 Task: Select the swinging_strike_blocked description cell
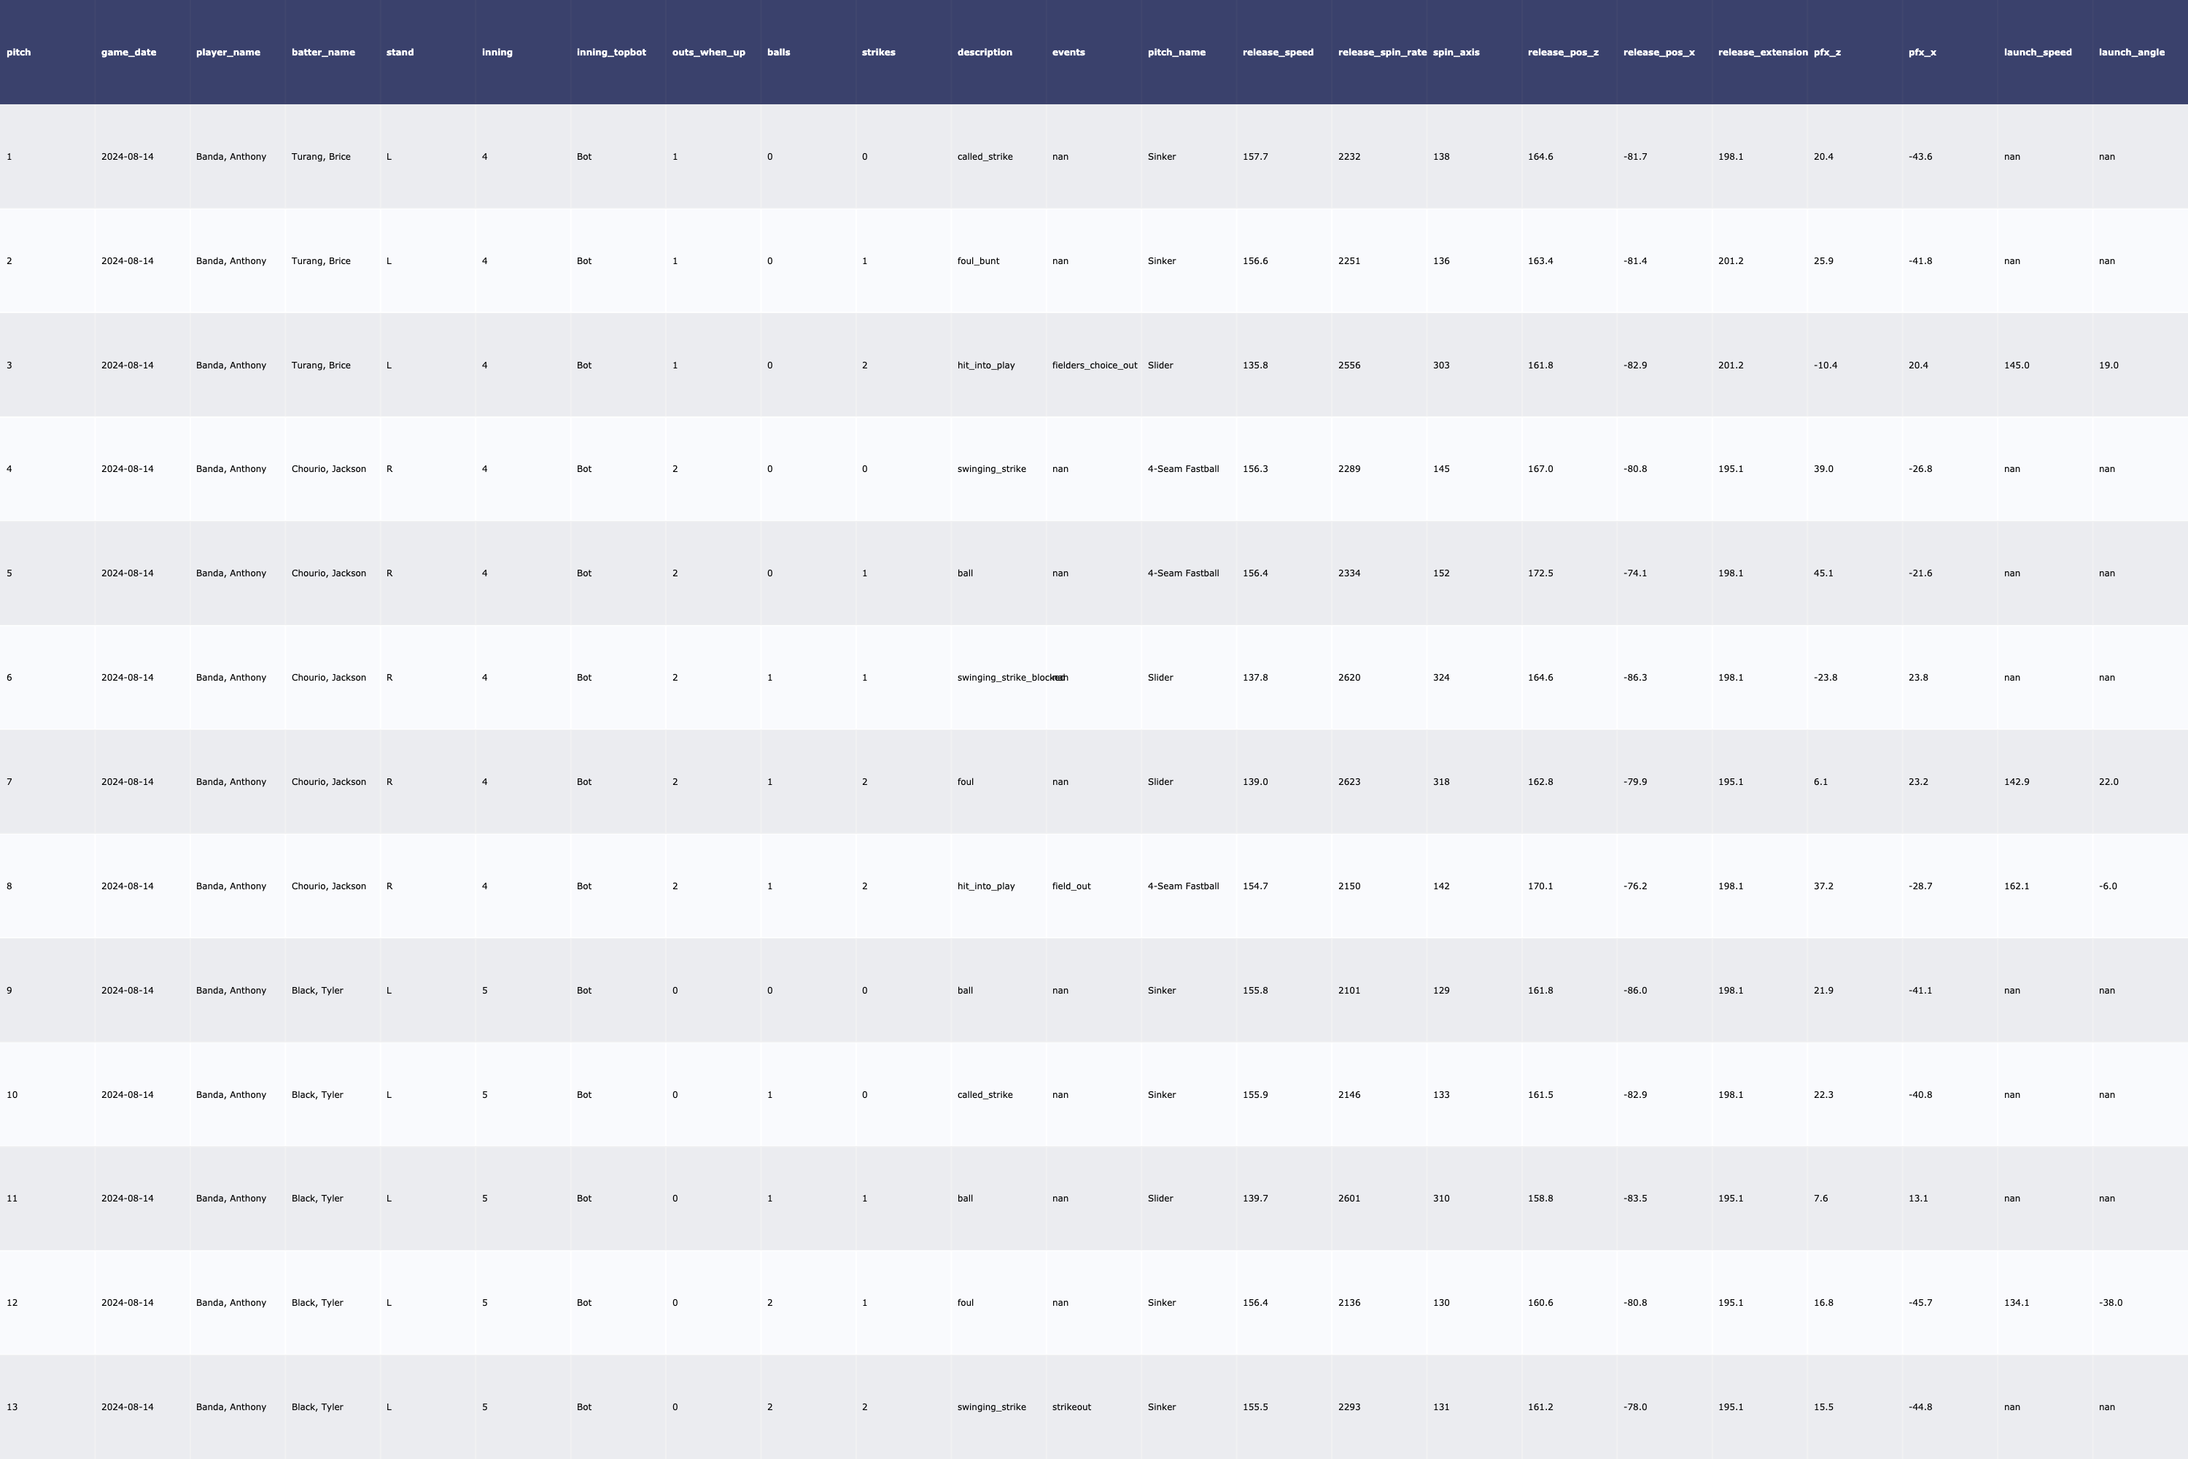click(1001, 678)
